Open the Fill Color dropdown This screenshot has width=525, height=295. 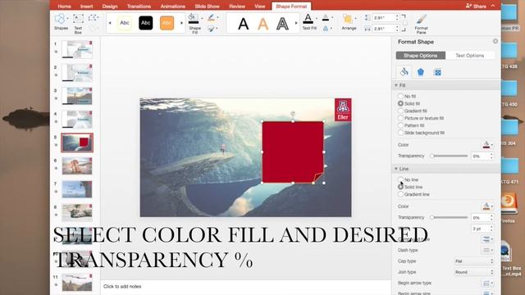point(487,145)
